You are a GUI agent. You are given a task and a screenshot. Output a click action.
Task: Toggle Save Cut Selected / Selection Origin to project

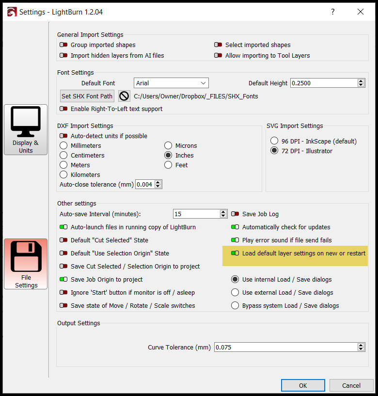[63, 266]
